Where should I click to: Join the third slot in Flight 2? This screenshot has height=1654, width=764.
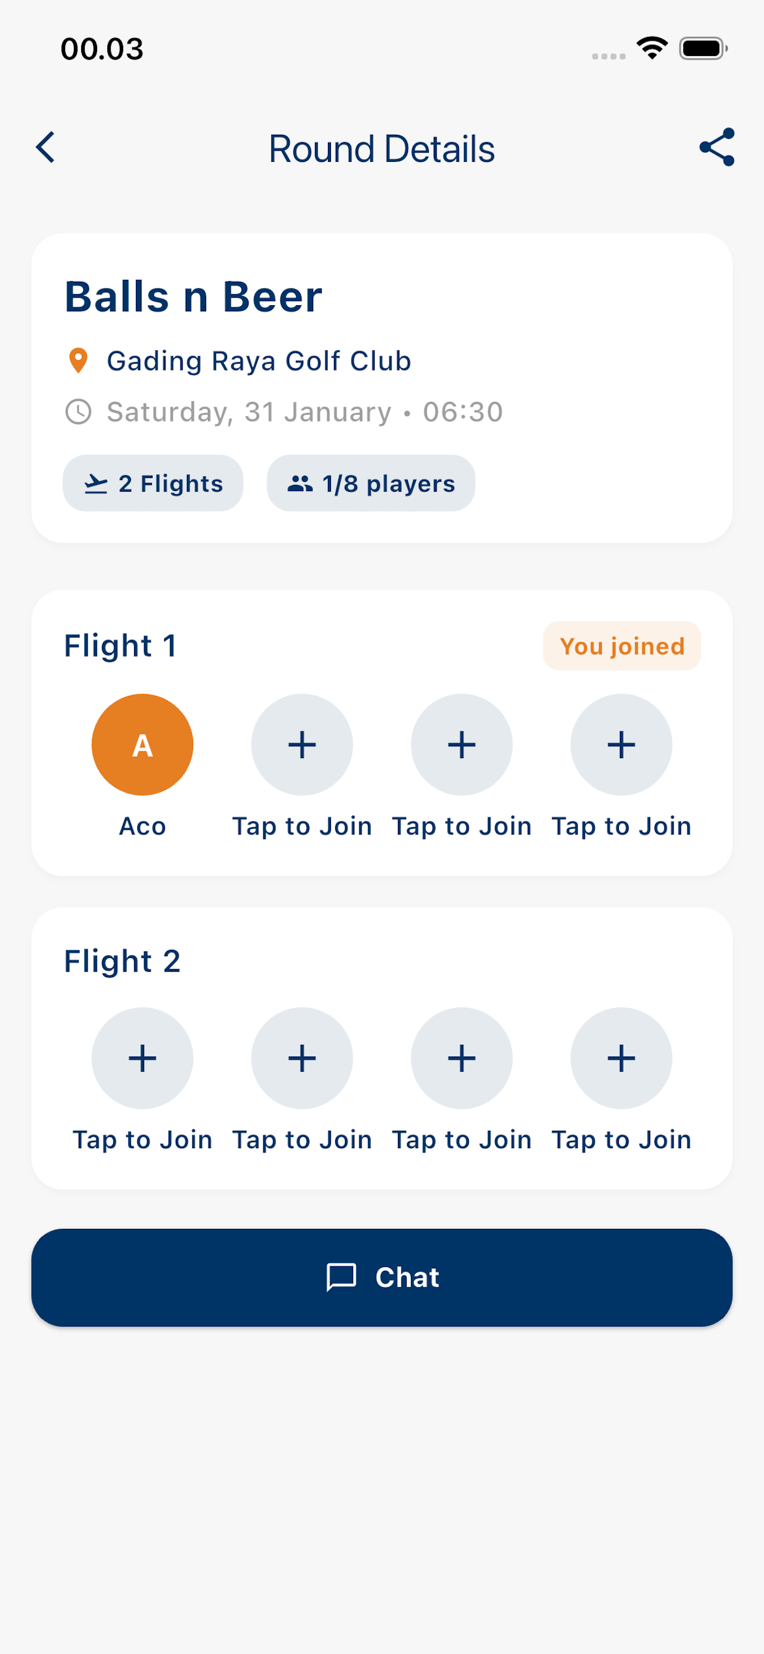tap(461, 1058)
